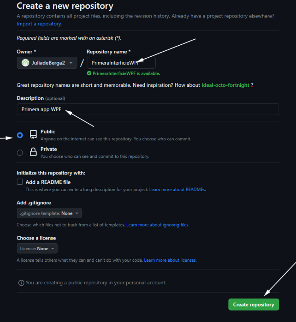Image resolution: width=296 pixels, height=322 pixels.
Task: Click the info icon near public repository notice
Action: click(21, 283)
